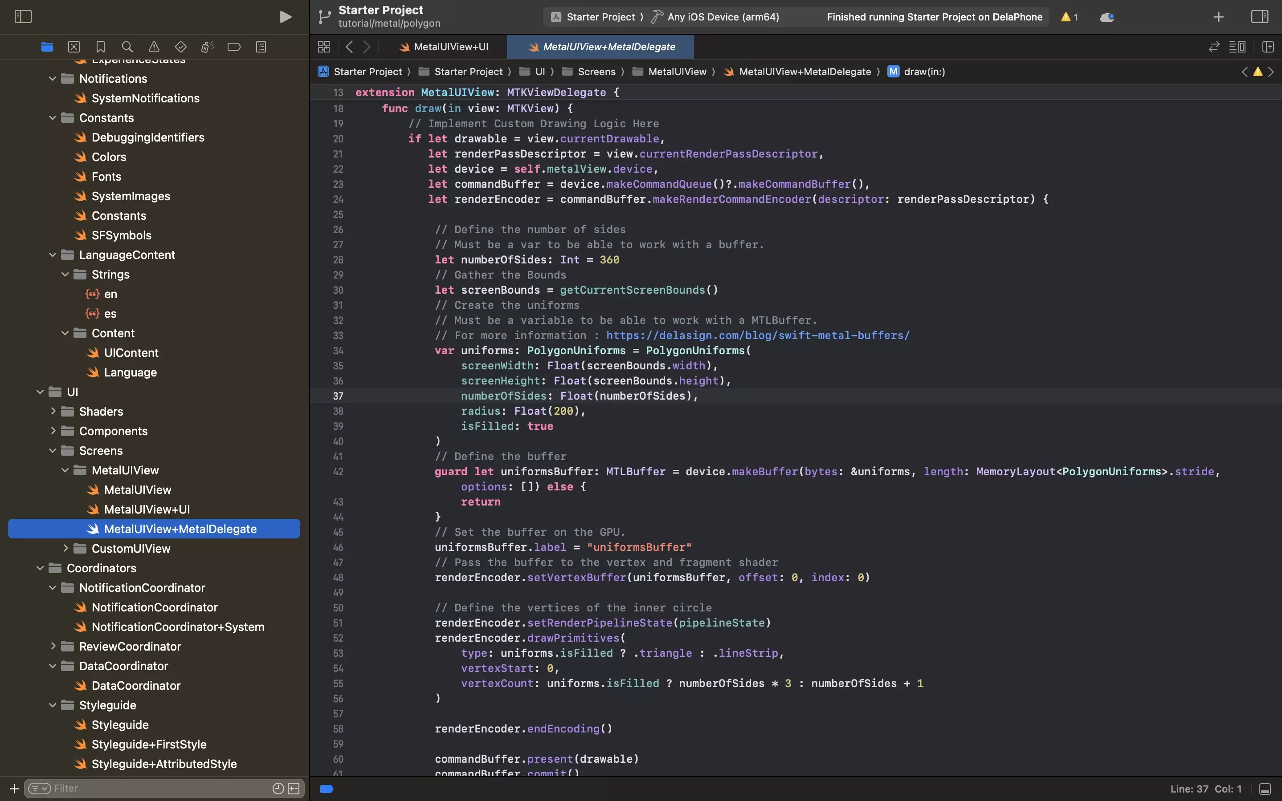1282x801 pixels.
Task: Expand the ReviewCoordinator folder
Action: pyautogui.click(x=53, y=646)
